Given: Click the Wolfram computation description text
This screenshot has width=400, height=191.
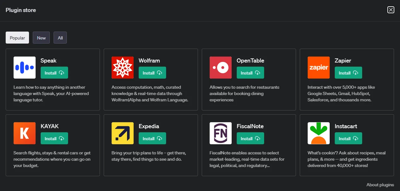Looking at the screenshot, I should [x=150, y=93].
